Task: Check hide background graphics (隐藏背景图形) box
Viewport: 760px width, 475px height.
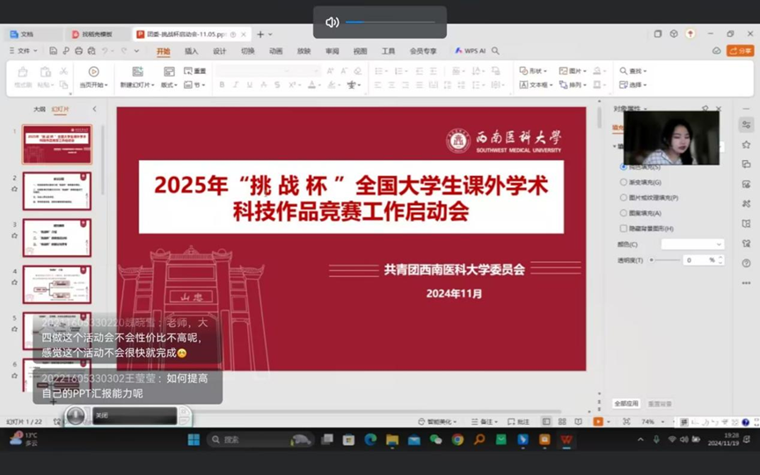Action: [x=624, y=229]
